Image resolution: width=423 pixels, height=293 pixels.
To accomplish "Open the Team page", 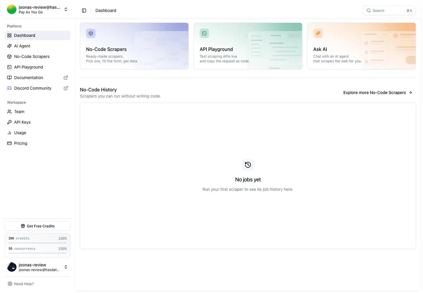I will click(37, 112).
